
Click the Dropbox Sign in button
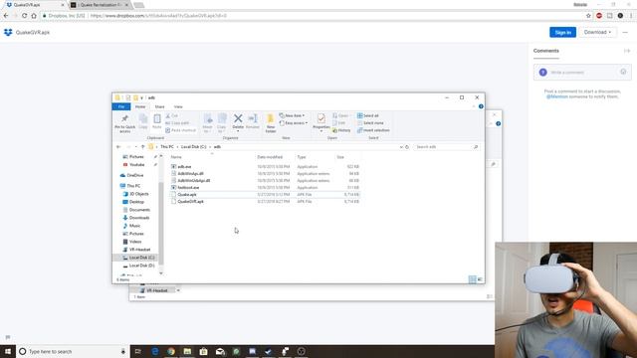coord(562,32)
